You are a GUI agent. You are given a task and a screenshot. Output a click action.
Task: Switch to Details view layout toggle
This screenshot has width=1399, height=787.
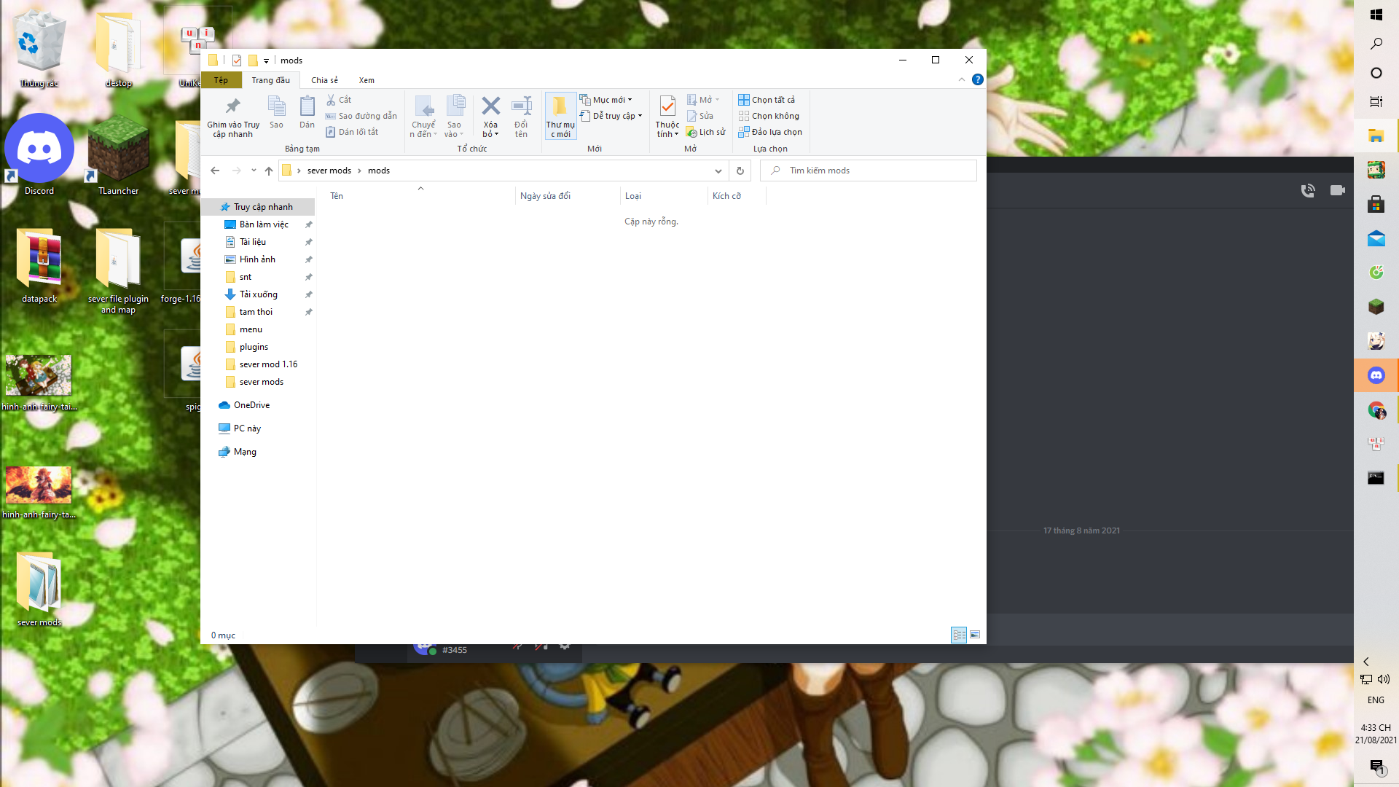pos(959,635)
